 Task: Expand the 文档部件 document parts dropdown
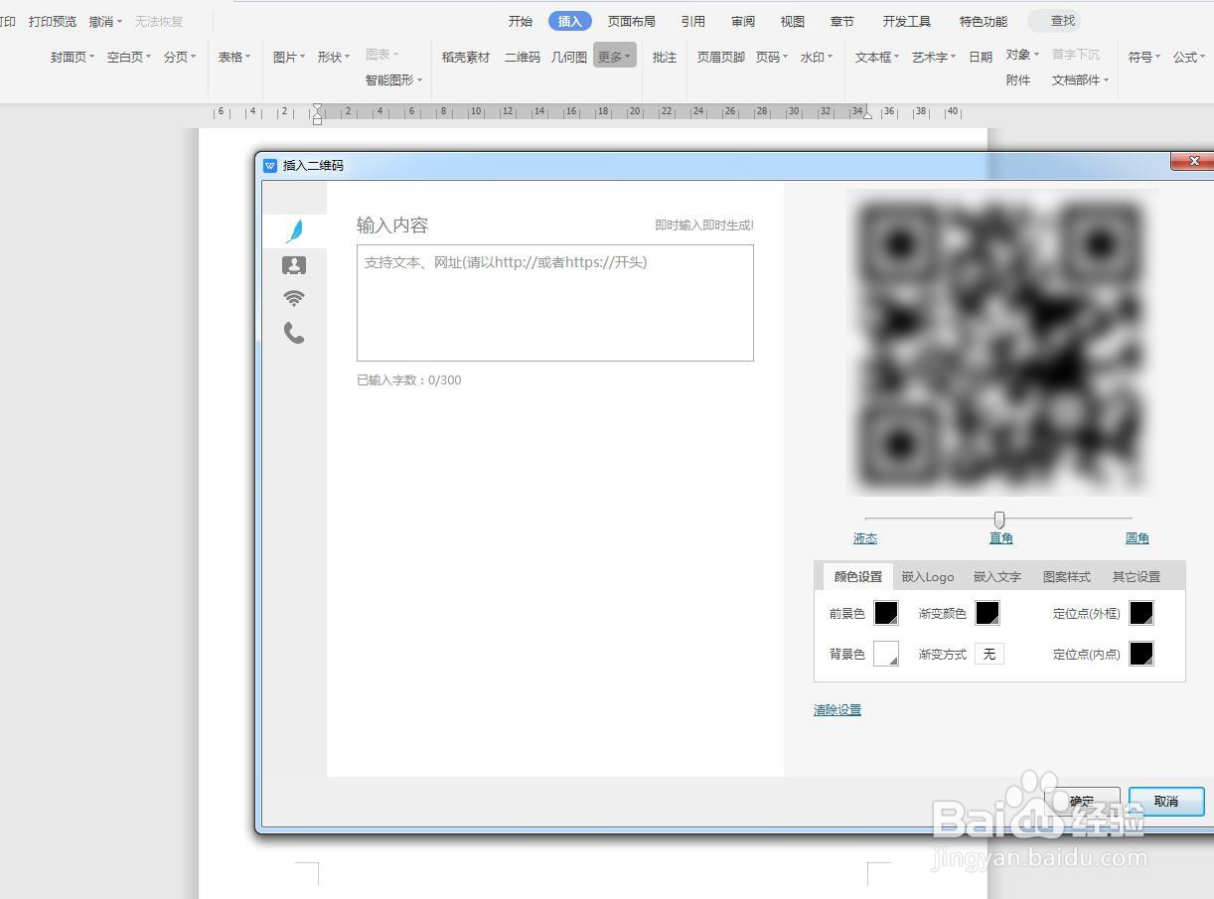(1081, 79)
